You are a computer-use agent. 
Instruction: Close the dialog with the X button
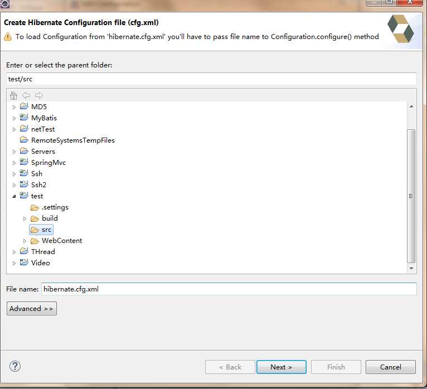(410, 2)
